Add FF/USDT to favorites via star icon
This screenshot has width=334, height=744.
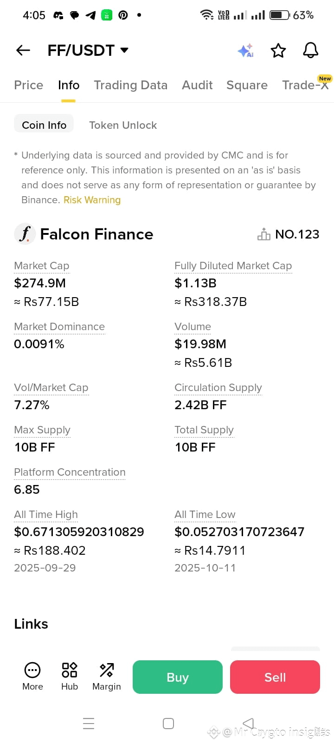pyautogui.click(x=278, y=50)
